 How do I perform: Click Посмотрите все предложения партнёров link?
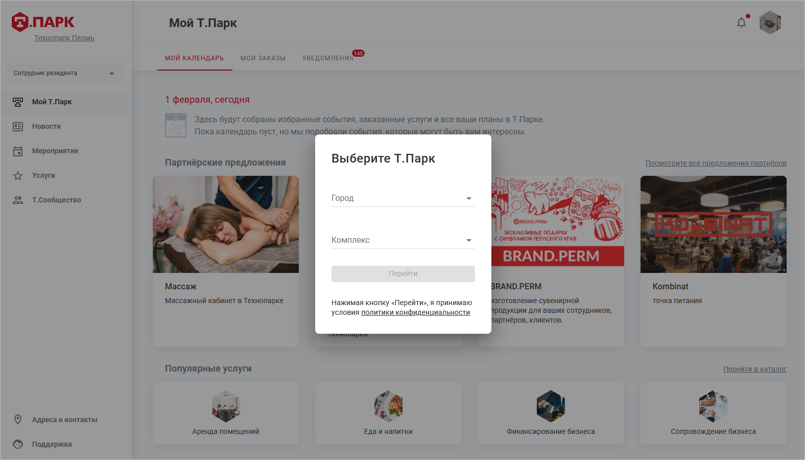click(716, 163)
